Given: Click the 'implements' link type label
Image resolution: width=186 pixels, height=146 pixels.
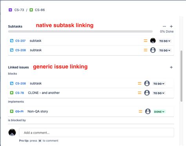Looking at the screenshot, I should [16, 102].
